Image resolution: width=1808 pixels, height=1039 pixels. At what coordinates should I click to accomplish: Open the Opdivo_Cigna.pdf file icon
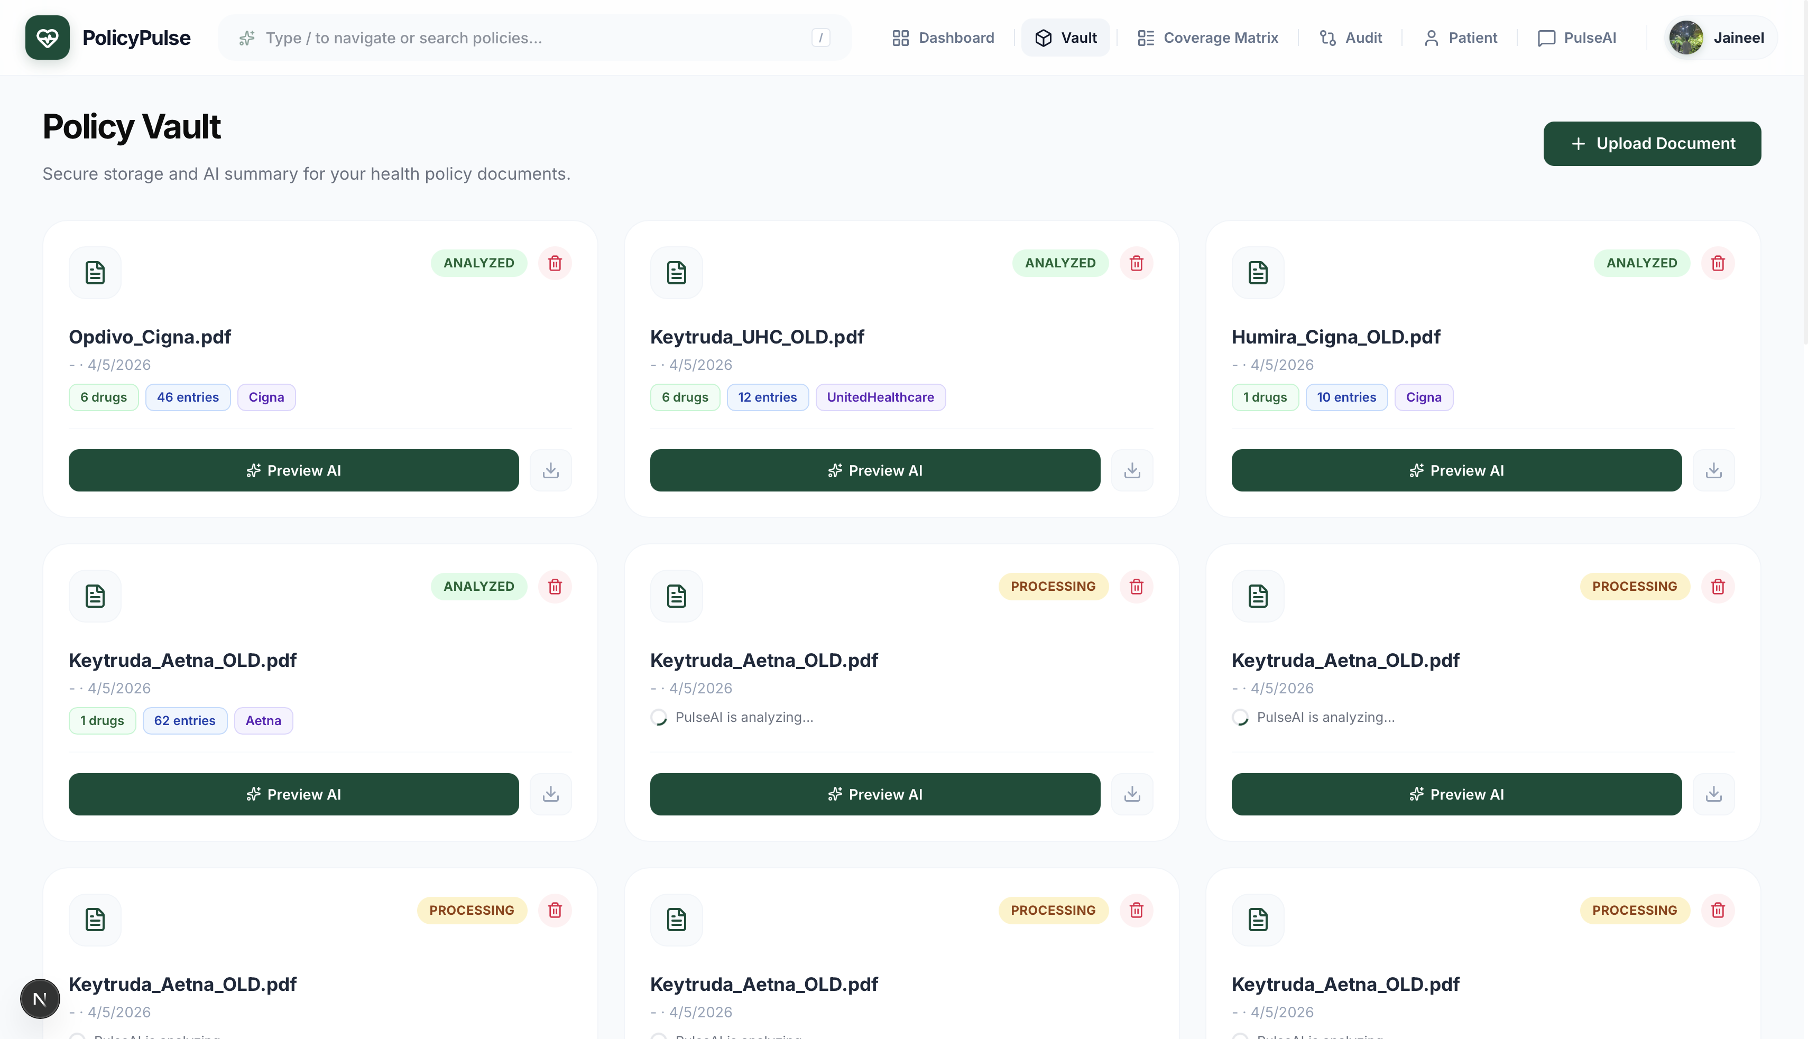click(x=95, y=273)
